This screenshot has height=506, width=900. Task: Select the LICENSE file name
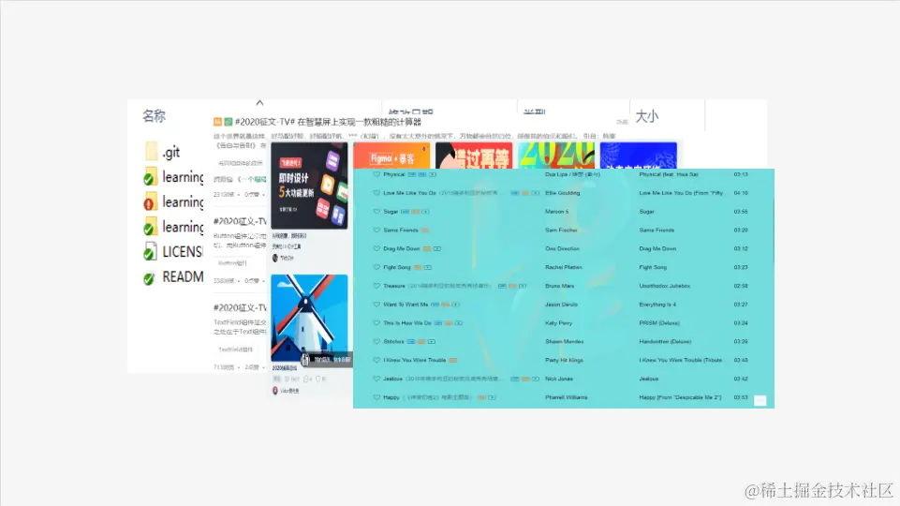tap(183, 251)
